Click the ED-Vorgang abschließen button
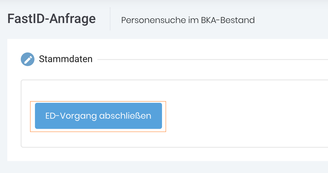 (x=98, y=116)
